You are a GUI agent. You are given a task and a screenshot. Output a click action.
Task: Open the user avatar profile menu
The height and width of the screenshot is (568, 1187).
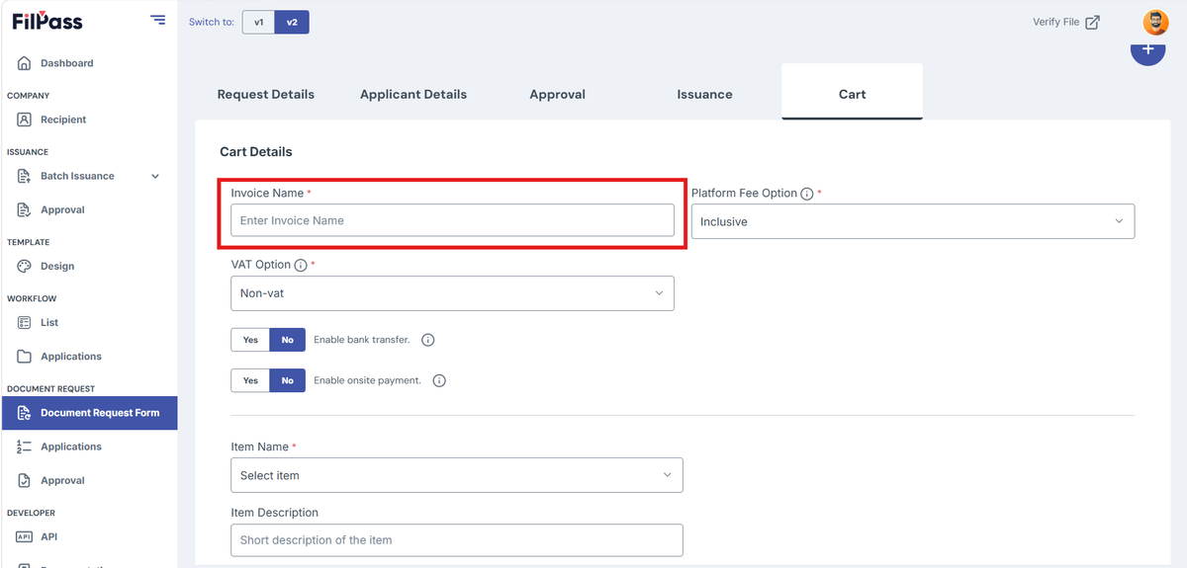pyautogui.click(x=1155, y=22)
